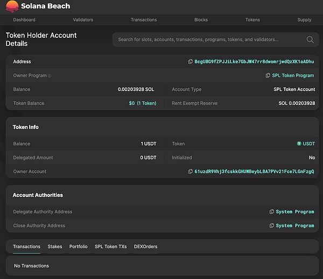Image resolution: width=323 pixels, height=279 pixels.
Task: Switch to the Stakes tab
Action: 55,247
